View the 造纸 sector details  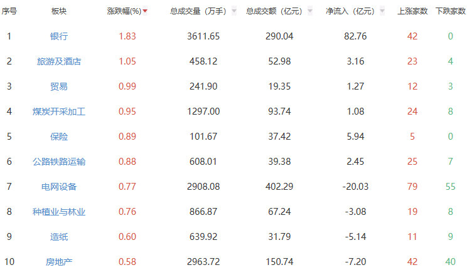[x=59, y=237]
